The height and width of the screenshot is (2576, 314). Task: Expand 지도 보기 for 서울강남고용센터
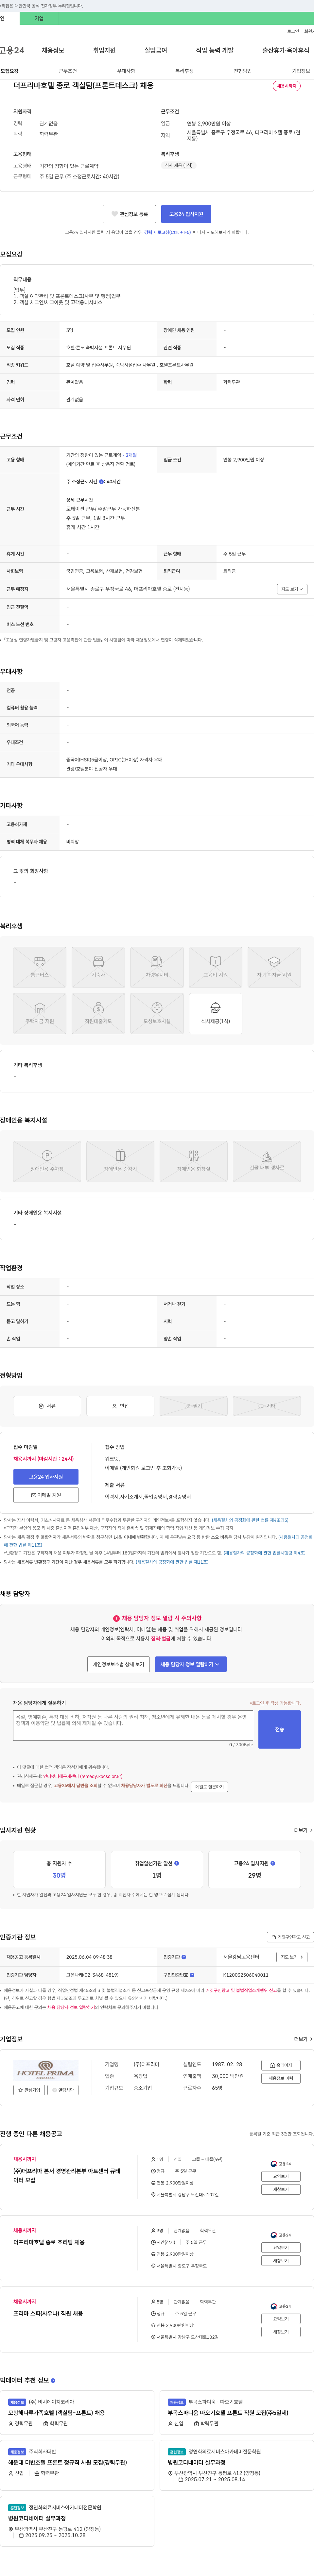292,1957
